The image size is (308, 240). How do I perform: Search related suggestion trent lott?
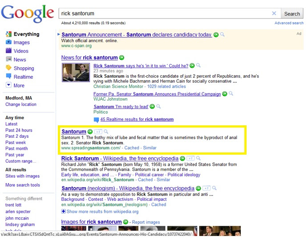coord(13,205)
